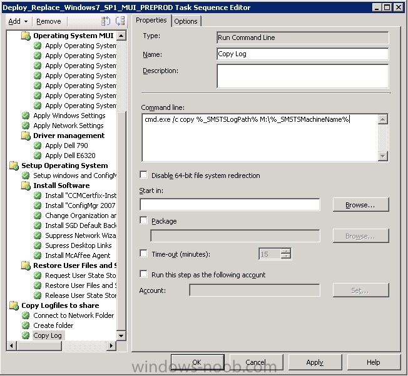Click the command line scrollbar down arrow
The width and height of the screenshot is (408, 376).
pyautogui.click(x=383, y=156)
